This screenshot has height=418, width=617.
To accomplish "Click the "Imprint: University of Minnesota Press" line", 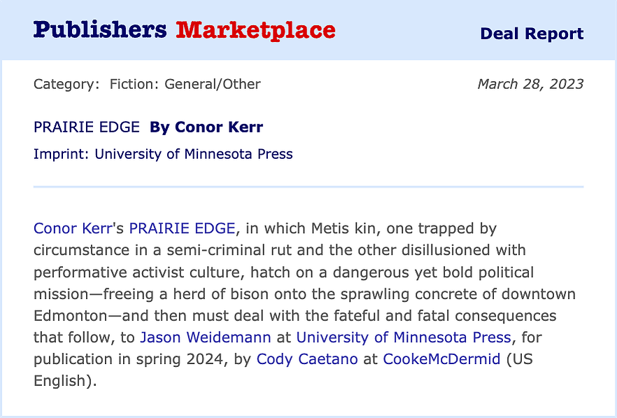I will click(x=163, y=154).
